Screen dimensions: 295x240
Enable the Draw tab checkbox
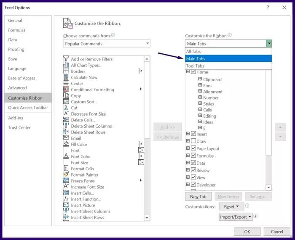(193, 141)
